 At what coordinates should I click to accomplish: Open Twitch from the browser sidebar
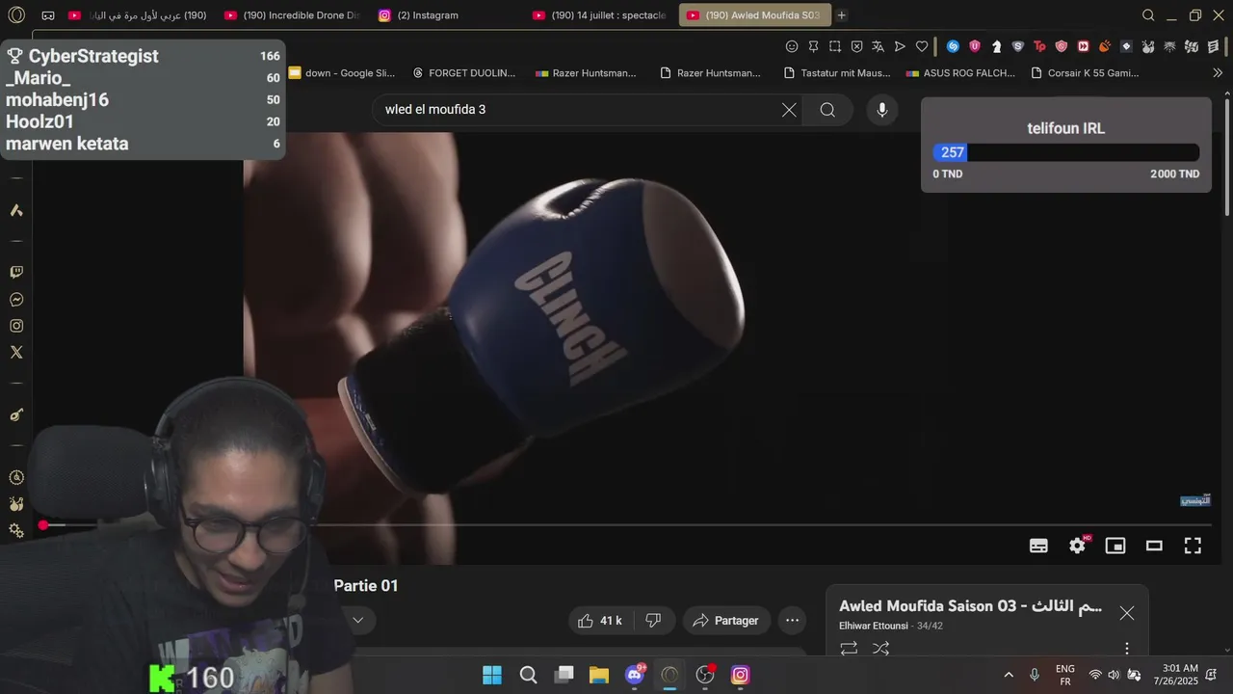[16, 273]
